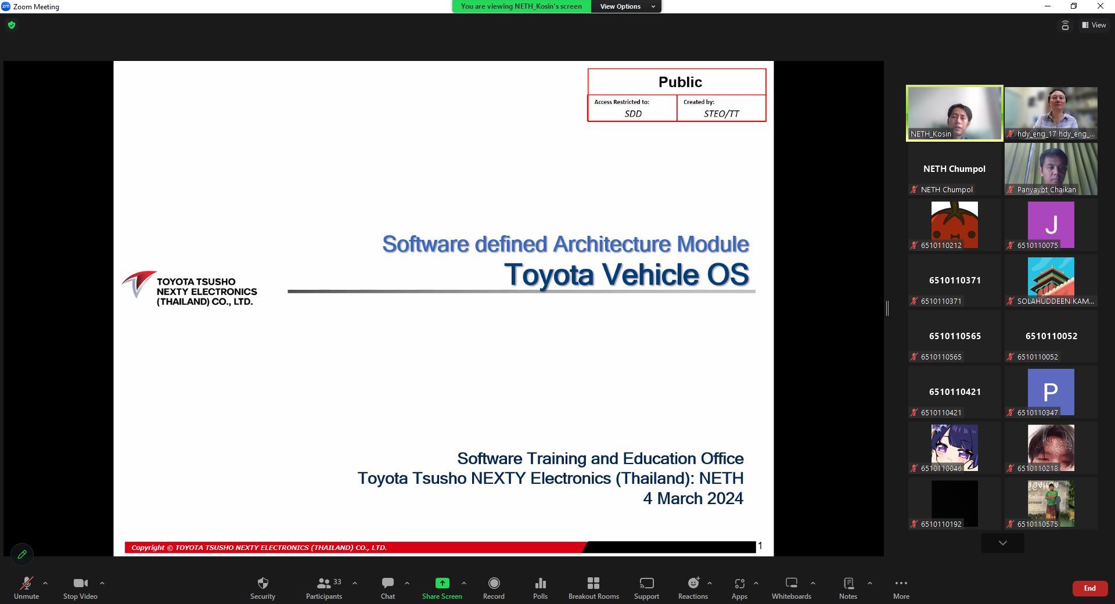Viewport: 1115px width, 604px height.
Task: Click the green Share Screen button
Action: tap(442, 583)
